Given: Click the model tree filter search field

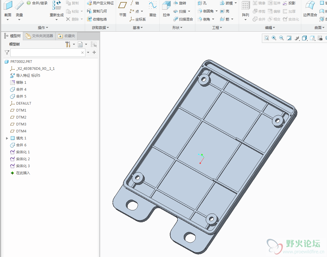Looking at the screenshot, I should (x=45, y=52).
